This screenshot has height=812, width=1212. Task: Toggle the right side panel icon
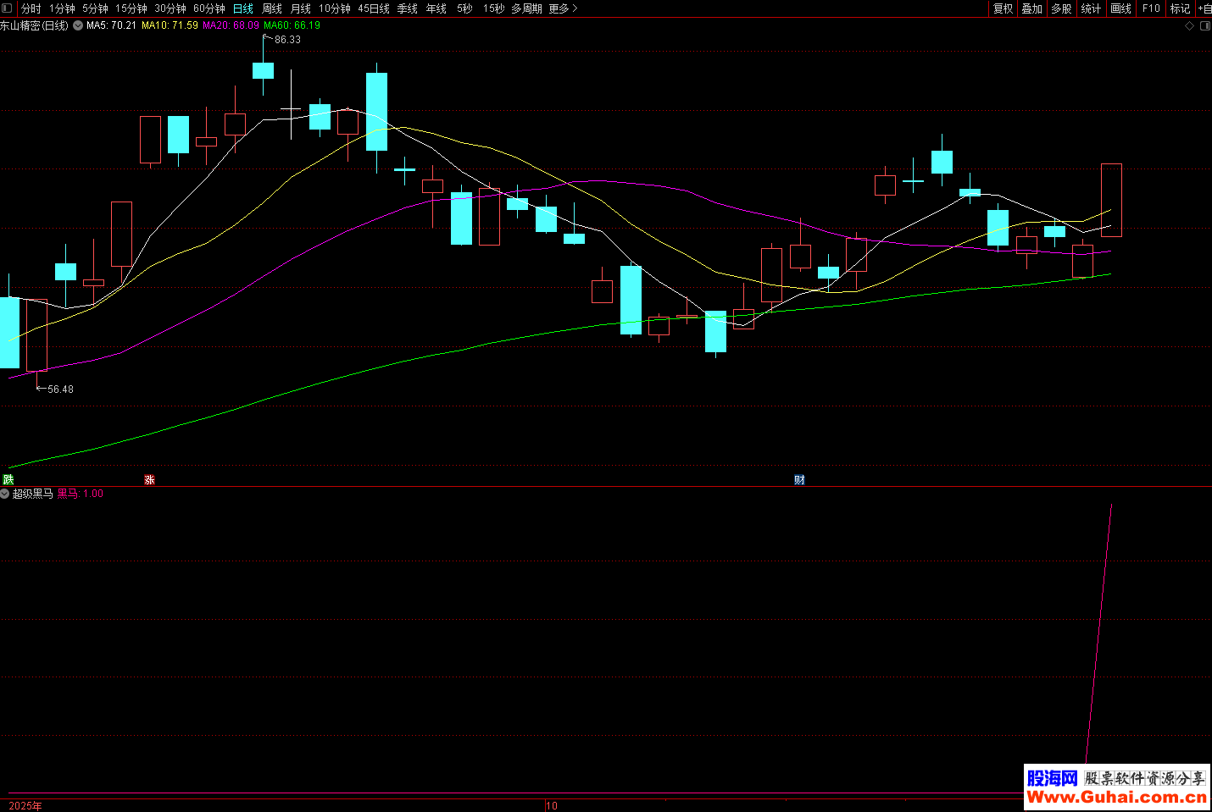1204,26
